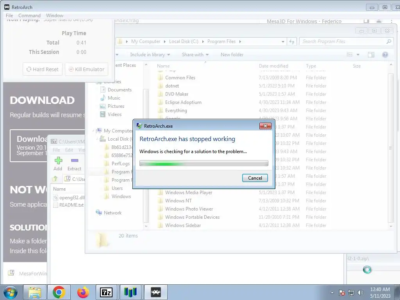Select Network in the Explorer navigation pane

click(109, 213)
